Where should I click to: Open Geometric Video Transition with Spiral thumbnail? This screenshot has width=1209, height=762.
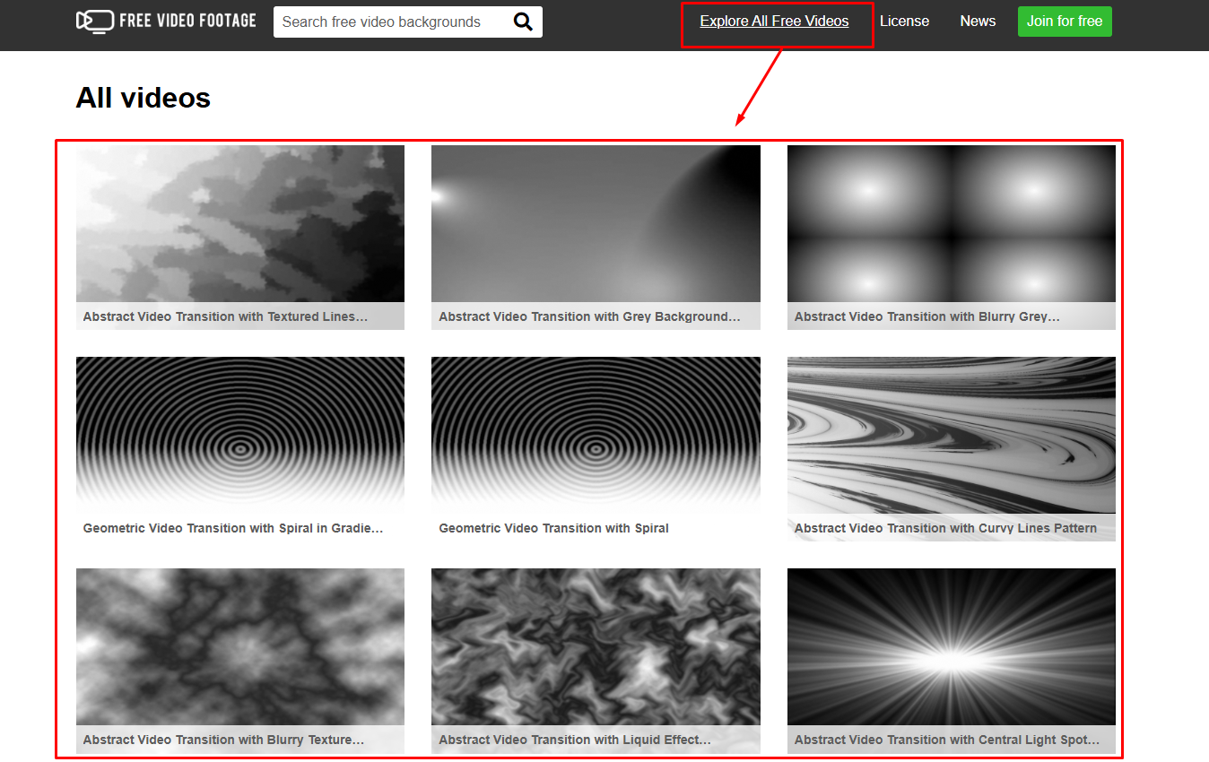coord(596,435)
